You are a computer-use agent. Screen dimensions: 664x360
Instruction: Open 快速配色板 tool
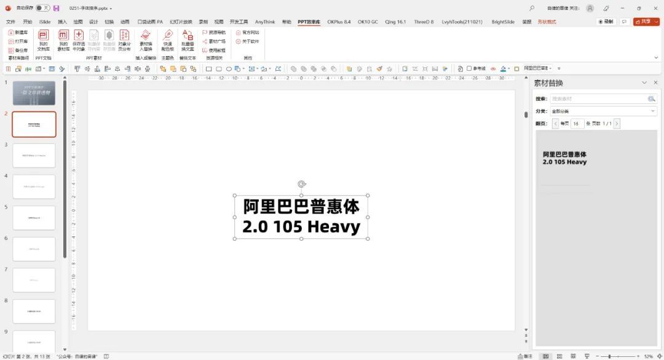point(168,40)
